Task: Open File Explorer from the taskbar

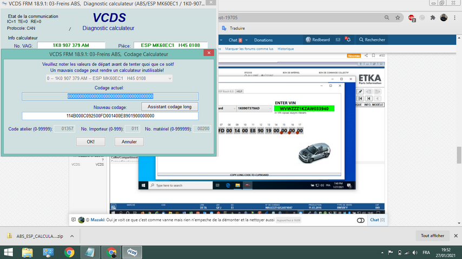Action: 28,252
